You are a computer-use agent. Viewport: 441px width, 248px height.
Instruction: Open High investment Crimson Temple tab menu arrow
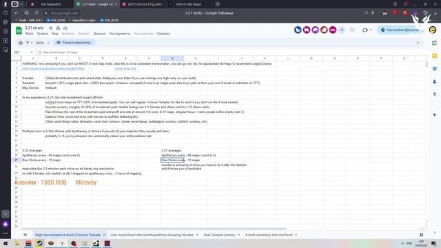pos(104,235)
